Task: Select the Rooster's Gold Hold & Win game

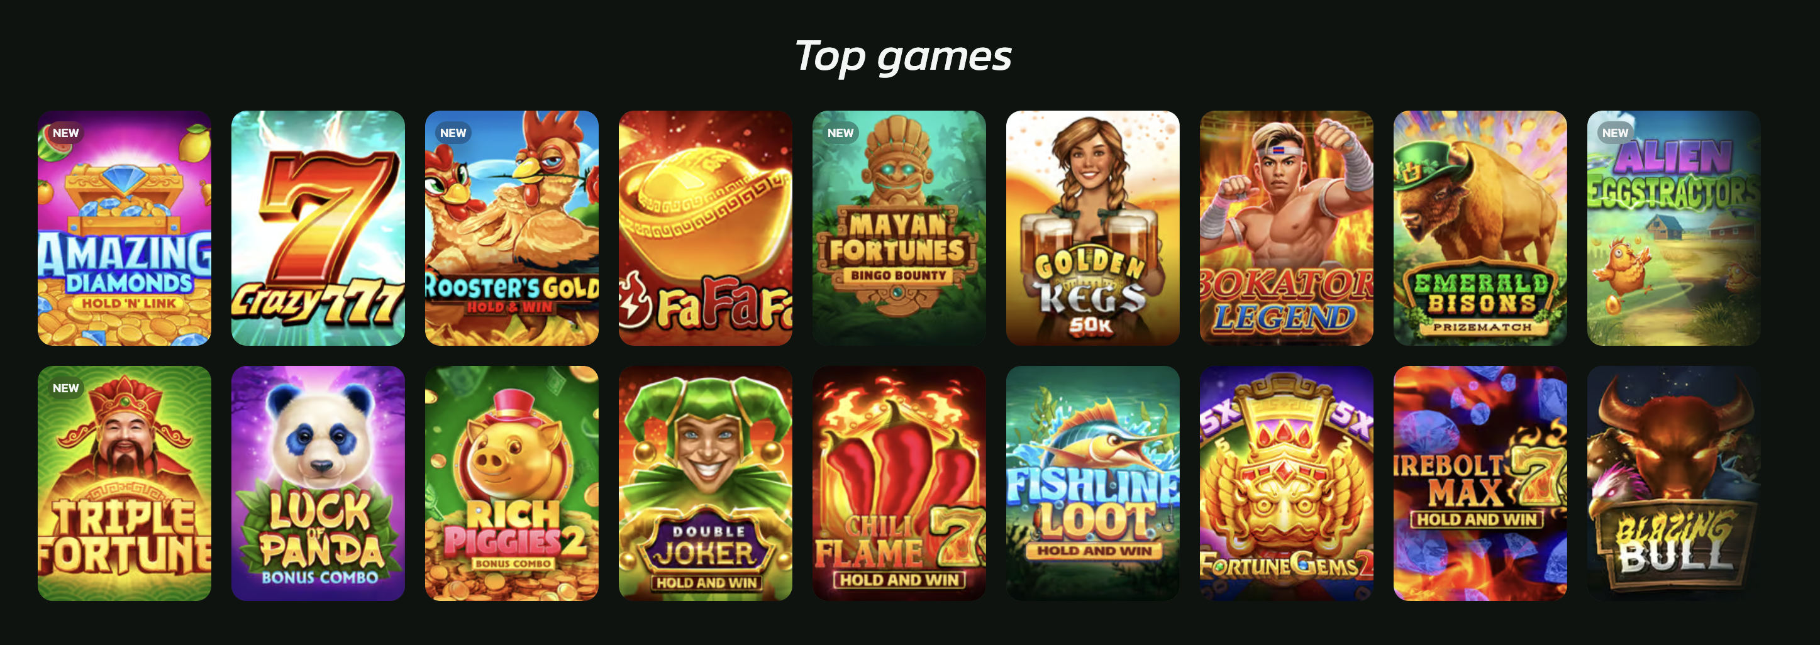Action: (511, 228)
